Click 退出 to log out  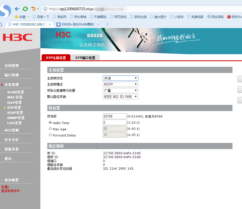pyautogui.click(x=8, y=159)
